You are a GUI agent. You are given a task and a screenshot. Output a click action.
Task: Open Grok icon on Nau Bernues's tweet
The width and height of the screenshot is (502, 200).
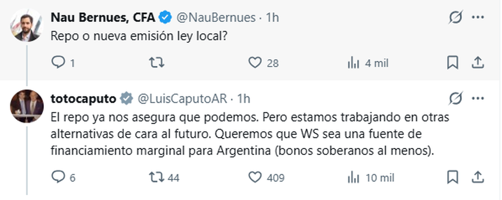(x=455, y=17)
